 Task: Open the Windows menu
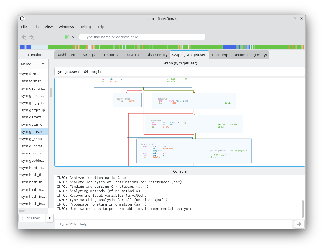pyautogui.click(x=66, y=27)
